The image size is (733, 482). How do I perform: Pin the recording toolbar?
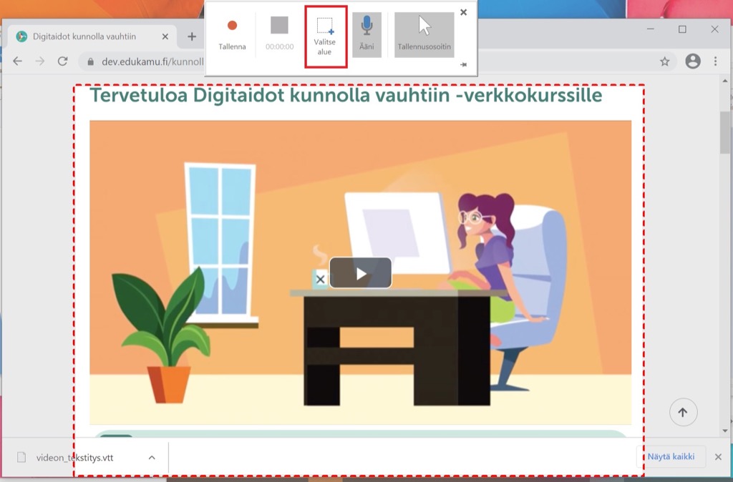coord(463,65)
